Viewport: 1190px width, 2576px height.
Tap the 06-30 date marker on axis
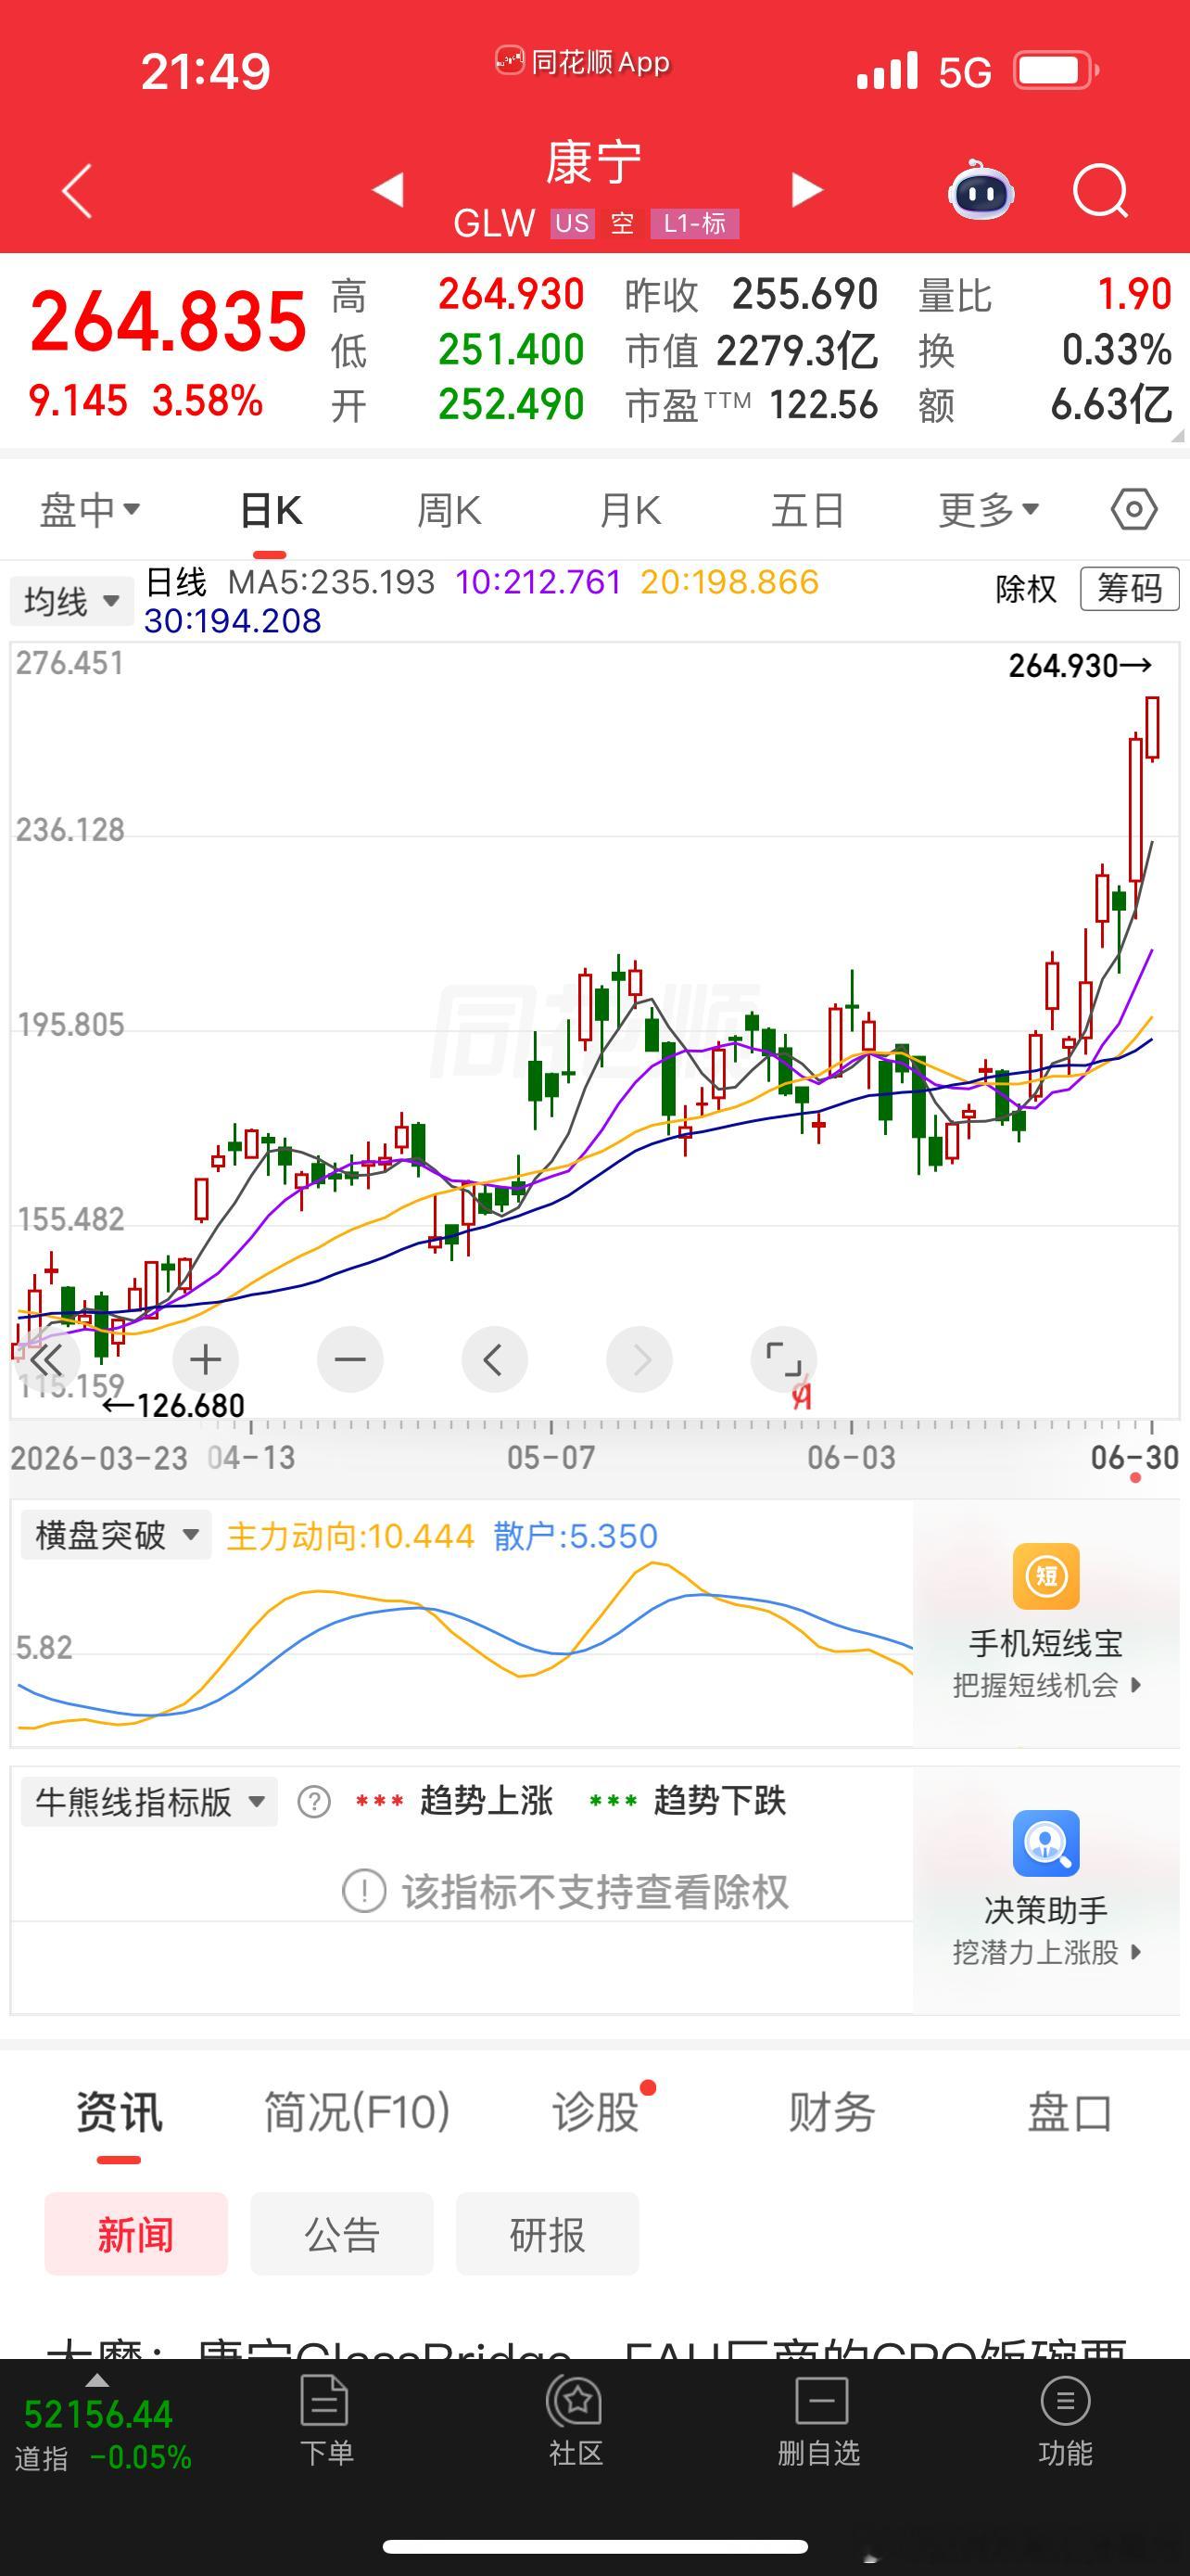[x=1134, y=1457]
